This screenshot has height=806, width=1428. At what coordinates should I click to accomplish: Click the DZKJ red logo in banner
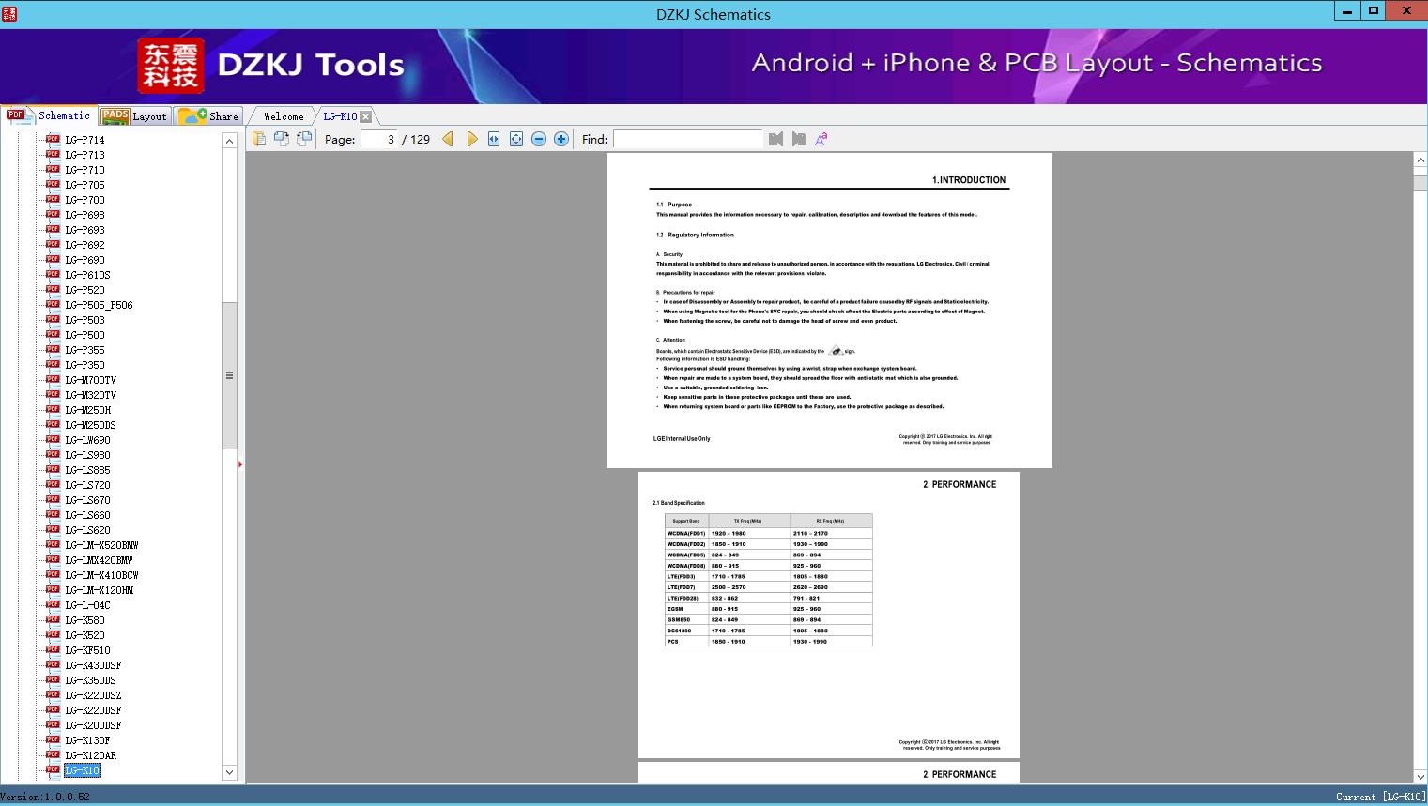tap(171, 66)
